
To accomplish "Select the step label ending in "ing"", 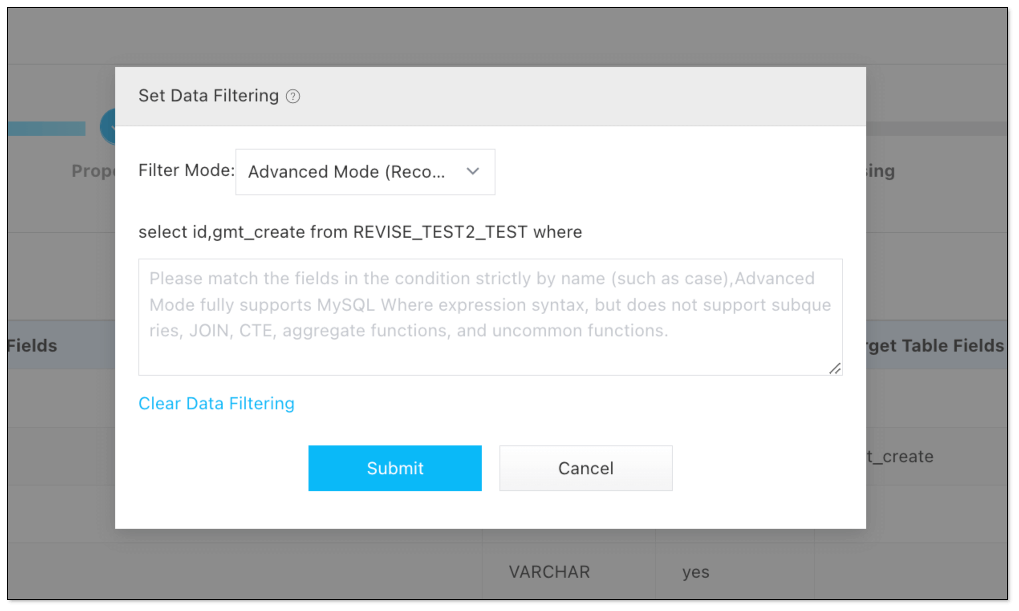I will click(880, 171).
